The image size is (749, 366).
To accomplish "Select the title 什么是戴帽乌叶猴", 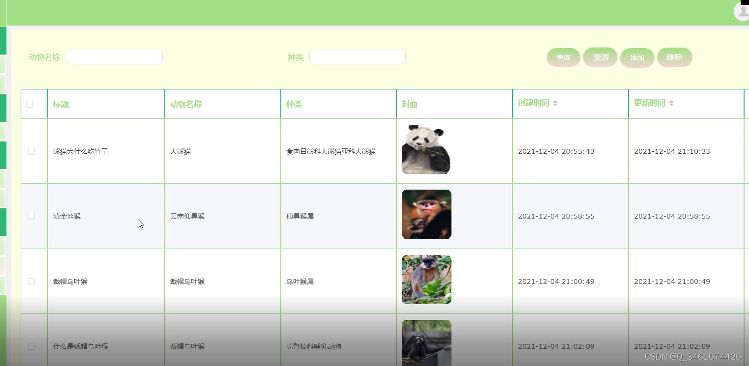I will (x=81, y=346).
